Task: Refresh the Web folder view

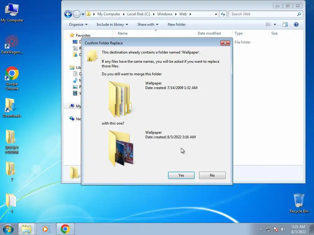Action: [223, 14]
